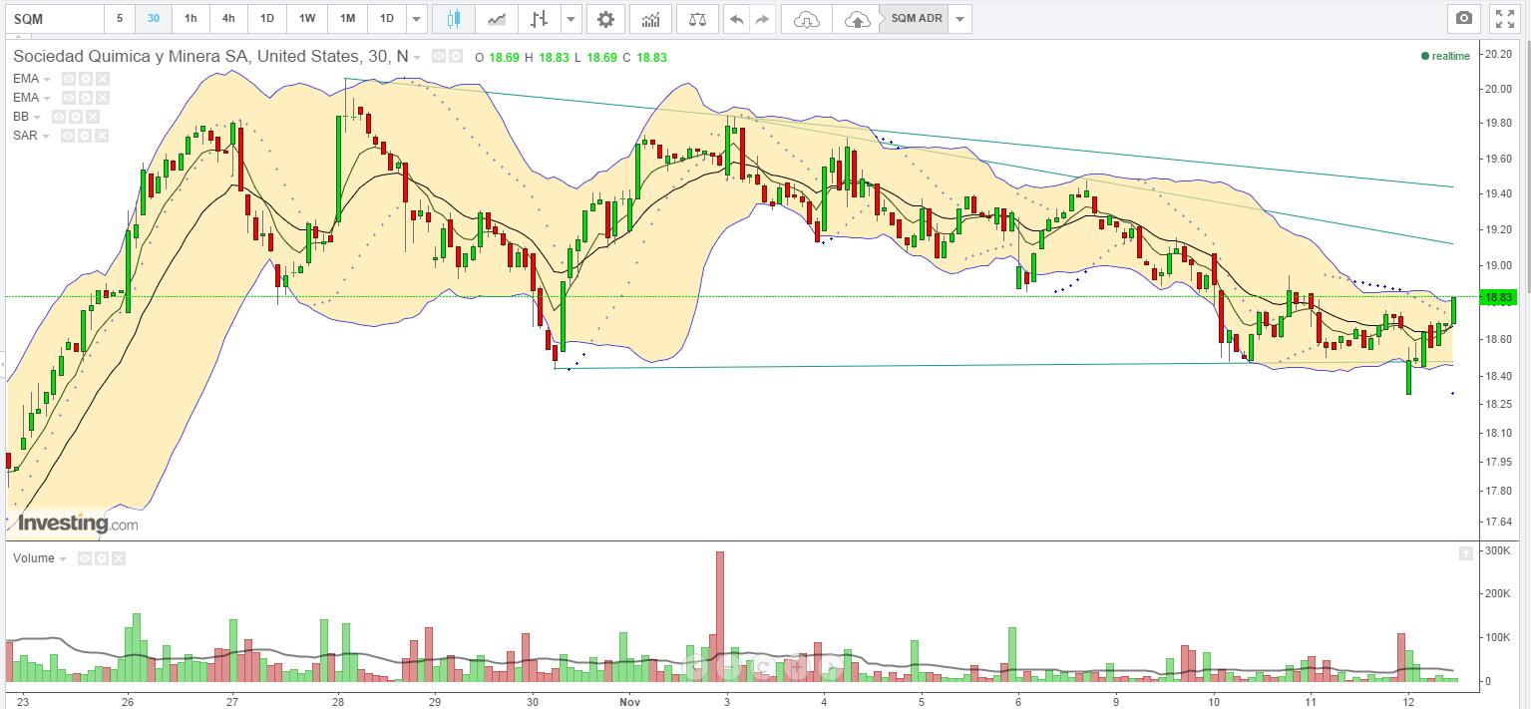Select the candlestick chart style icon
The image size is (1531, 709).
(x=454, y=19)
